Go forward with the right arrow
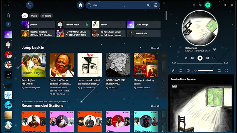Image resolution: width=237 pixels, height=133 pixels. pos(20,5)
